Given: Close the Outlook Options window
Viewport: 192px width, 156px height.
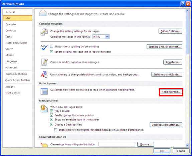Looking at the screenshot, I should tap(188, 4).
